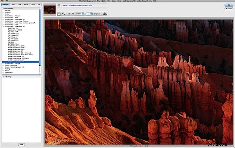Click the Factory Settings list header

click(x=20, y=9)
